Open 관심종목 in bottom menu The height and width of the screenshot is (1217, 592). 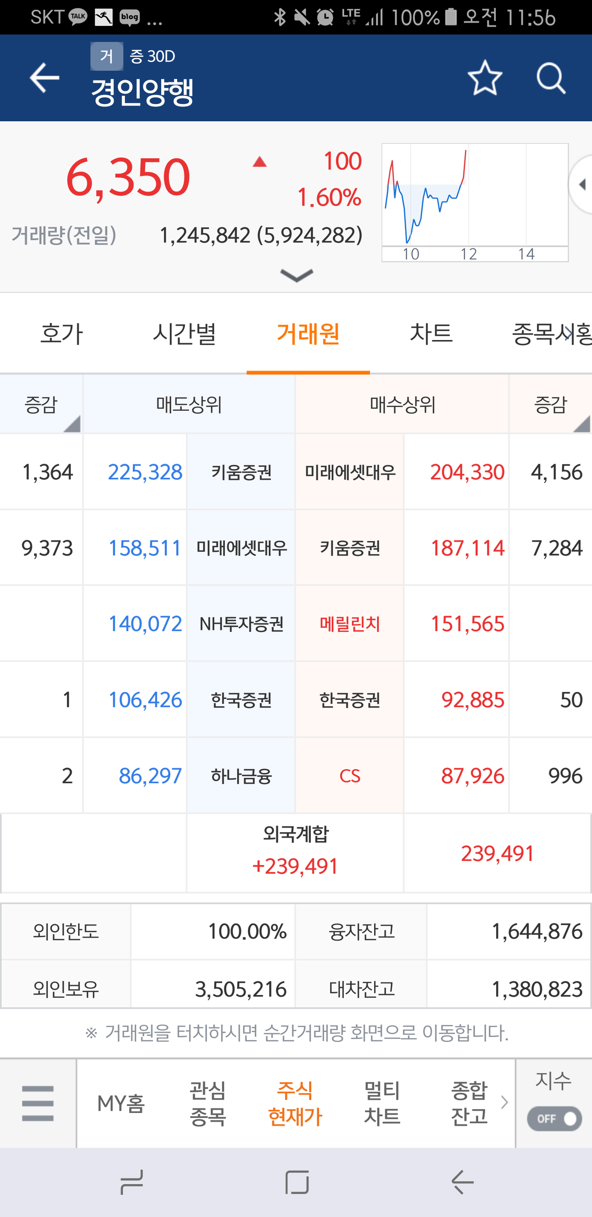point(208,1104)
